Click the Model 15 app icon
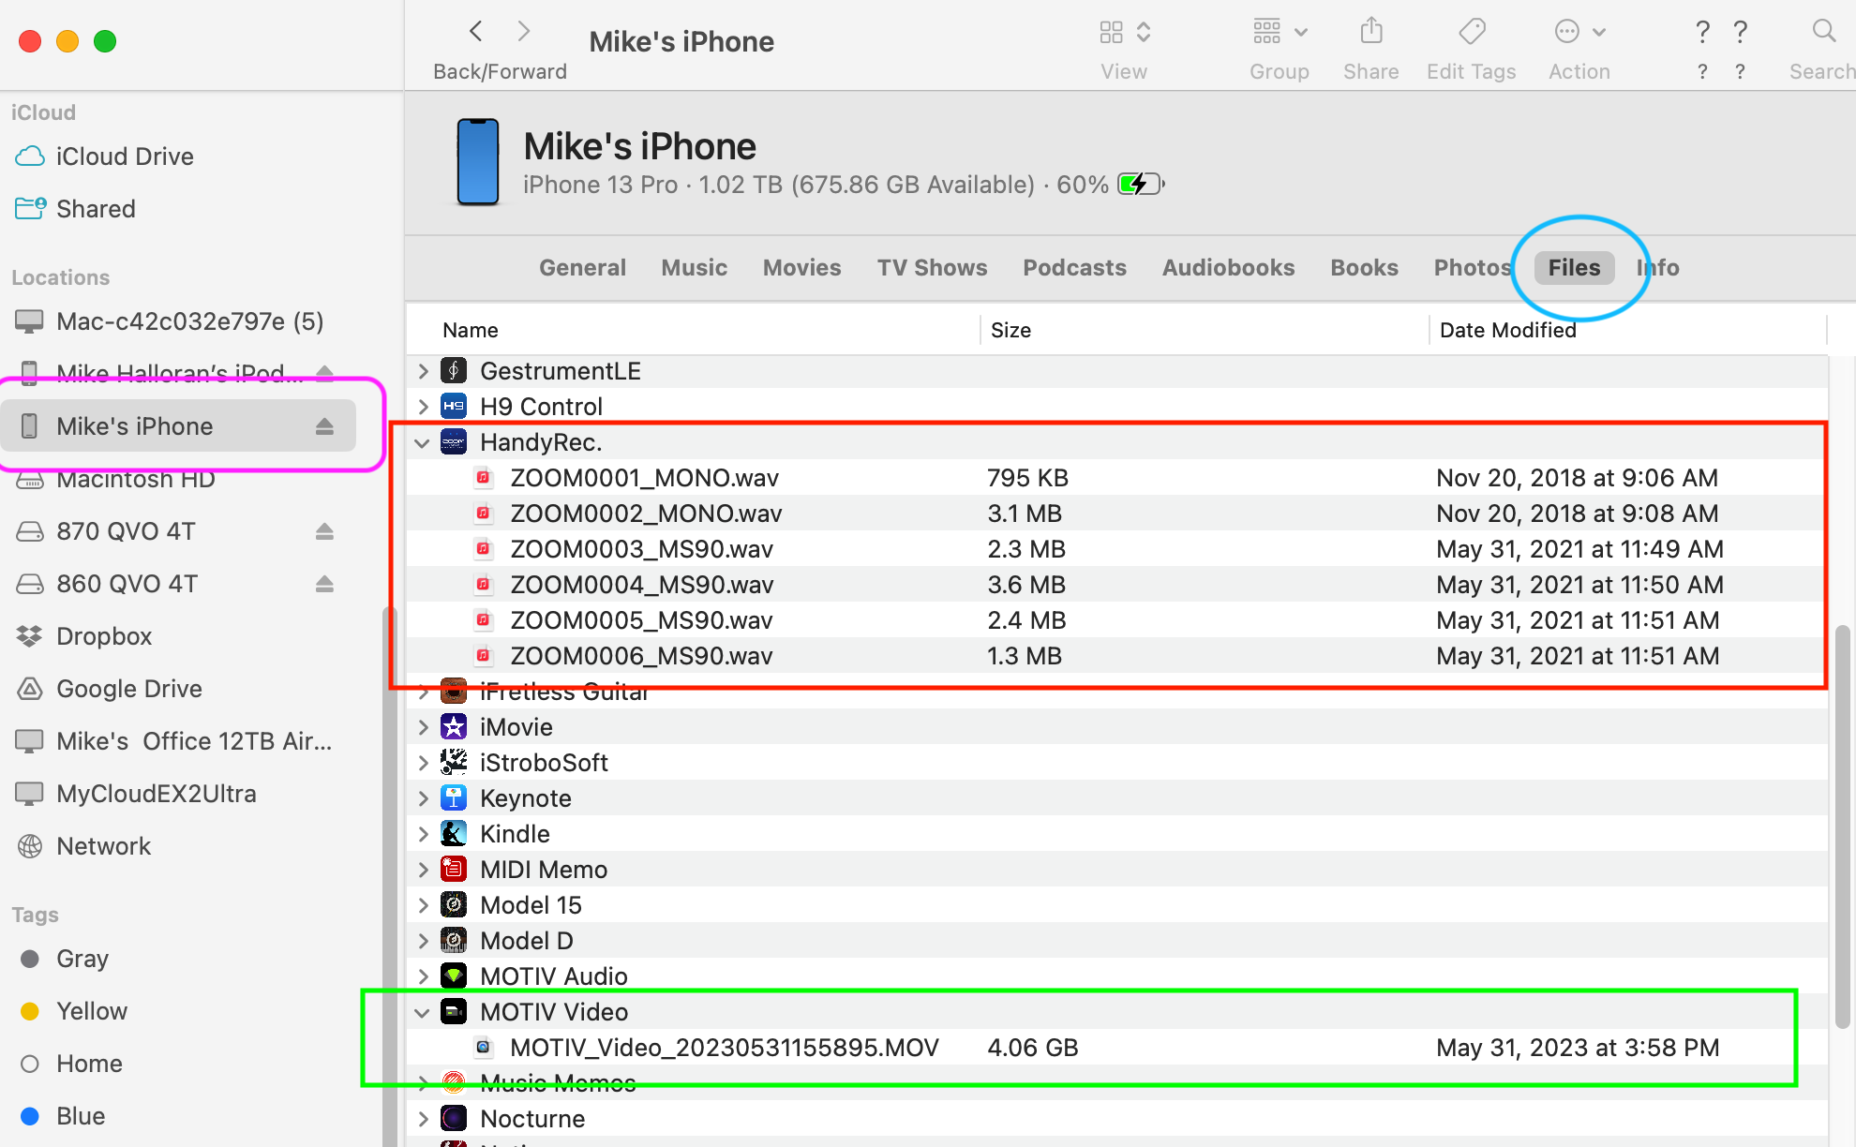The width and height of the screenshot is (1856, 1147). tap(454, 905)
